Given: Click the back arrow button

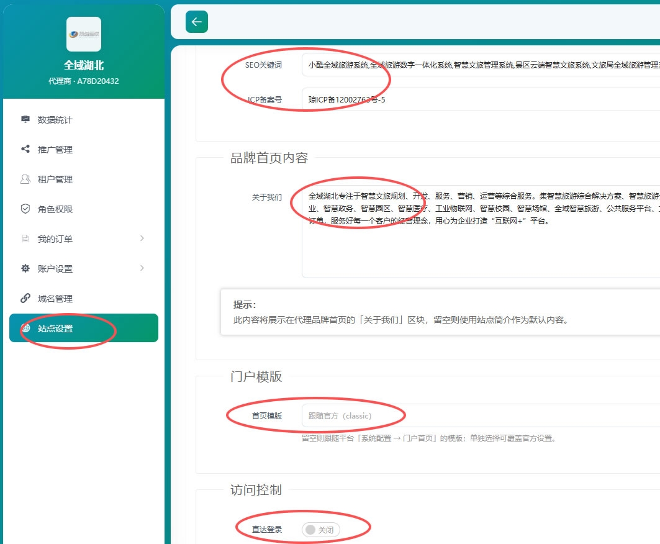Looking at the screenshot, I should (x=197, y=22).
